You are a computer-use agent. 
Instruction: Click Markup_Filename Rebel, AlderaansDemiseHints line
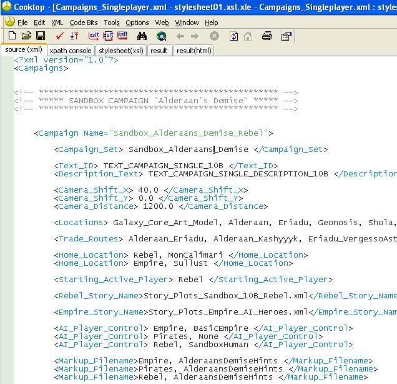pos(210,376)
